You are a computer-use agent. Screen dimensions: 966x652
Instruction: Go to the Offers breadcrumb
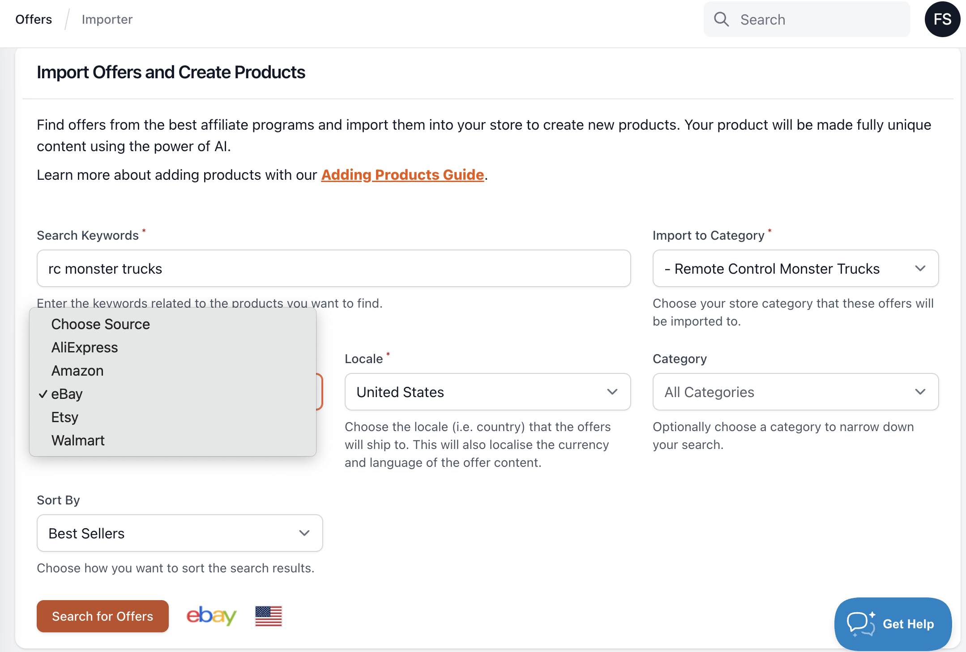(34, 19)
